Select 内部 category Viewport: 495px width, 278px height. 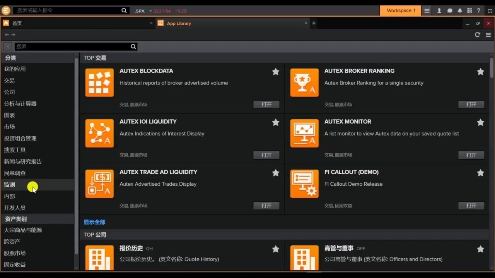[x=37, y=196]
